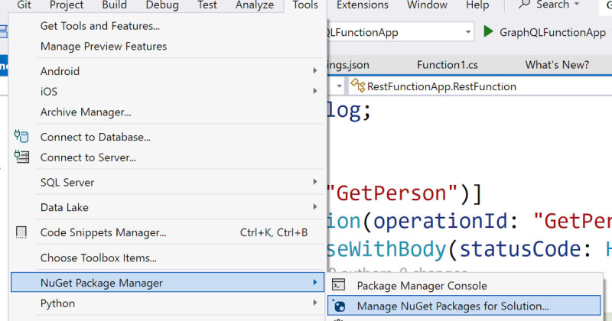Click the Search magnifier icon
612x321 pixels.
click(525, 5)
